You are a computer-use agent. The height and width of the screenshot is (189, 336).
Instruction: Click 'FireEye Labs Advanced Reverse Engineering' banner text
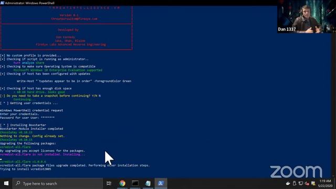(x=71, y=44)
